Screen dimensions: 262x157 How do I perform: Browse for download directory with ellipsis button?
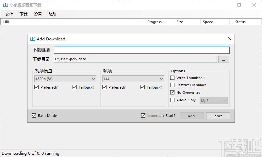tap(223, 60)
